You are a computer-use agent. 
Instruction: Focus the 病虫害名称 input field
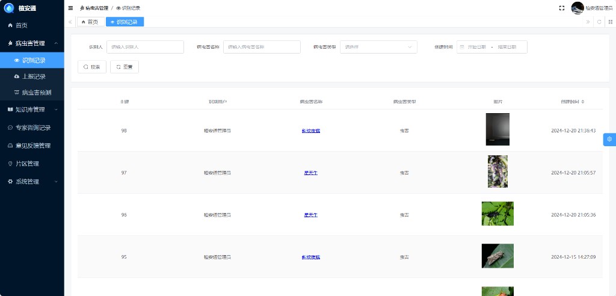click(262, 47)
